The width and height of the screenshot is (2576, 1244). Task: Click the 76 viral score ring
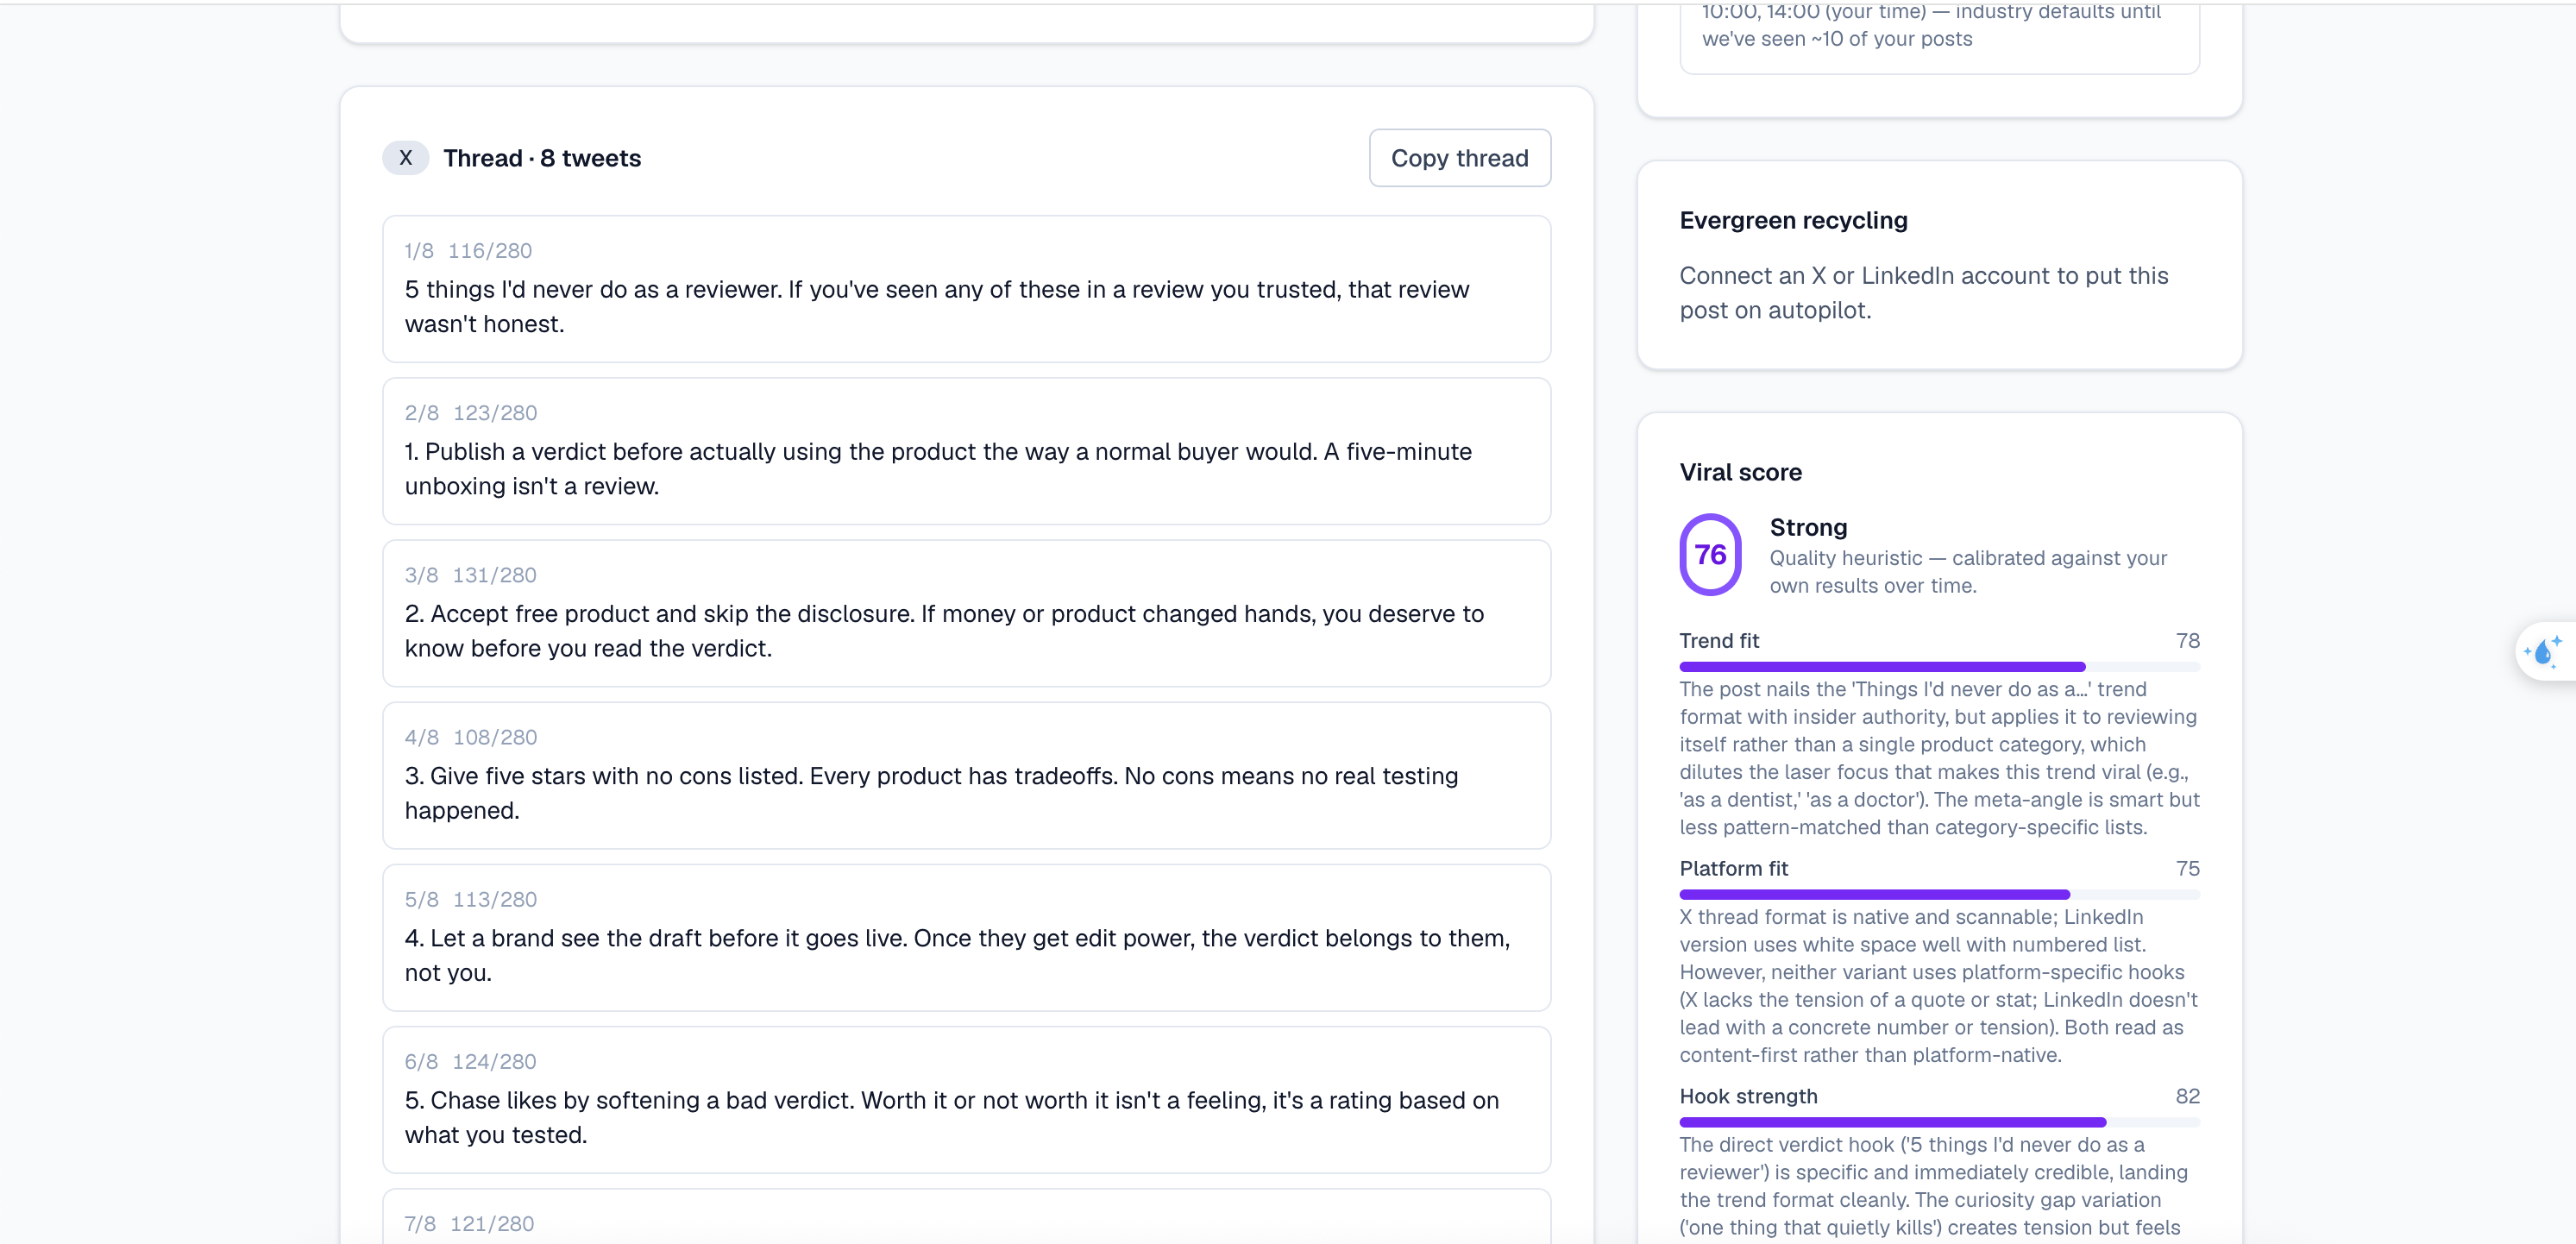(x=1710, y=555)
